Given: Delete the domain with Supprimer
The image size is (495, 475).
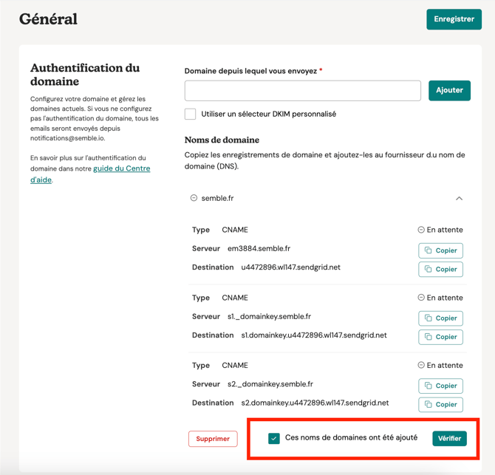Looking at the screenshot, I should (213, 439).
